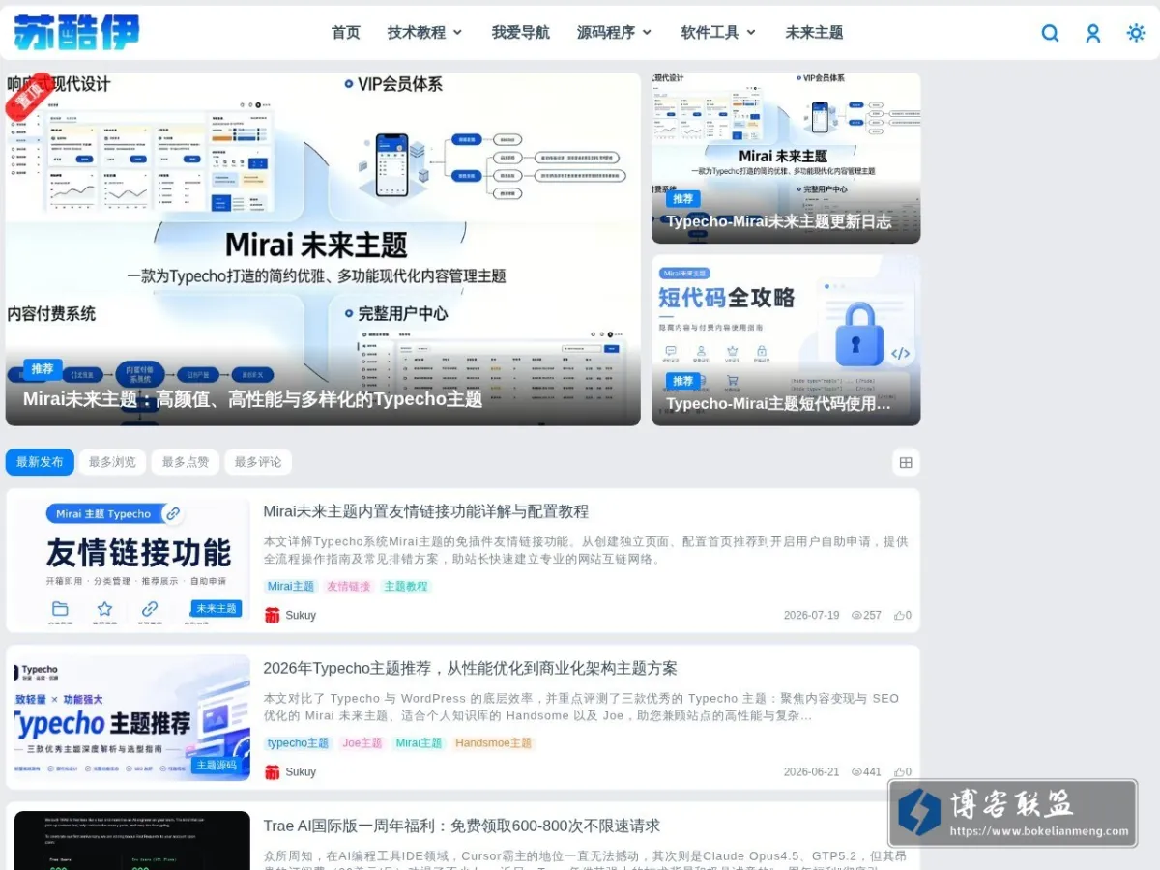Expand the 源码程序 dropdown menu

(x=615, y=33)
